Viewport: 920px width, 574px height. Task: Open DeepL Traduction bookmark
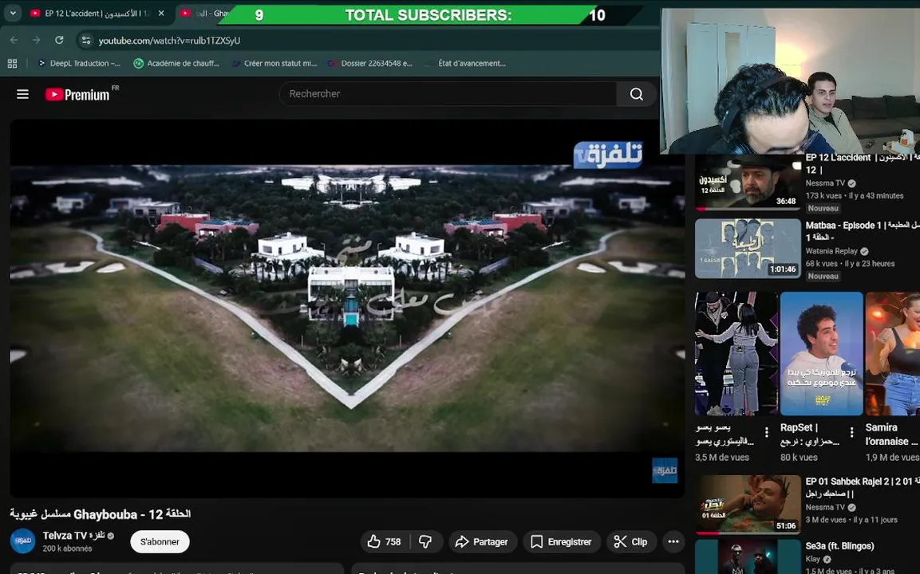pos(79,63)
